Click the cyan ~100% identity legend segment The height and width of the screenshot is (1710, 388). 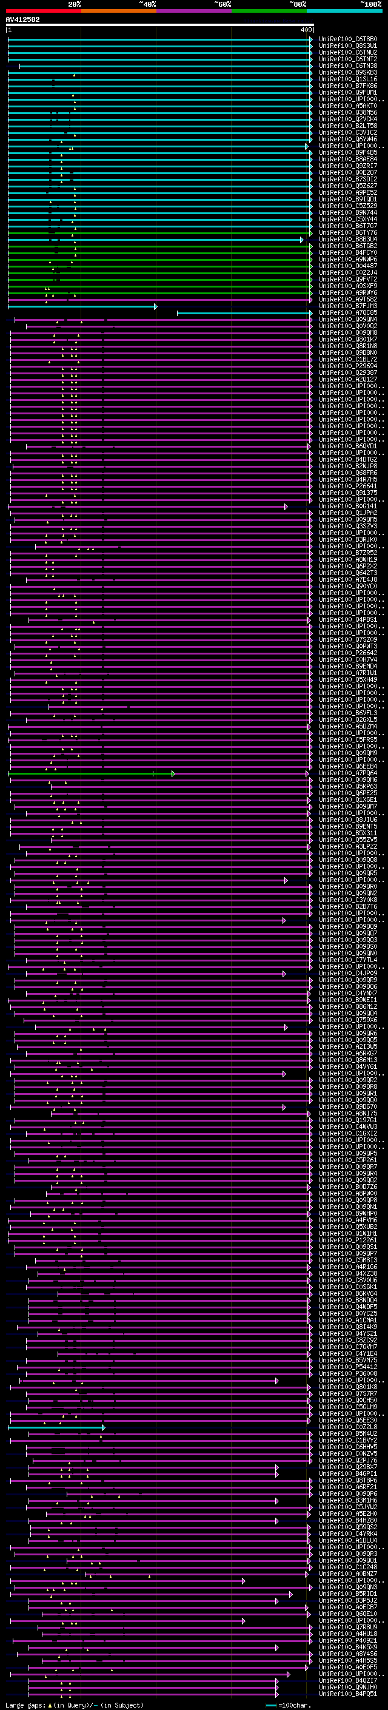click(x=344, y=11)
